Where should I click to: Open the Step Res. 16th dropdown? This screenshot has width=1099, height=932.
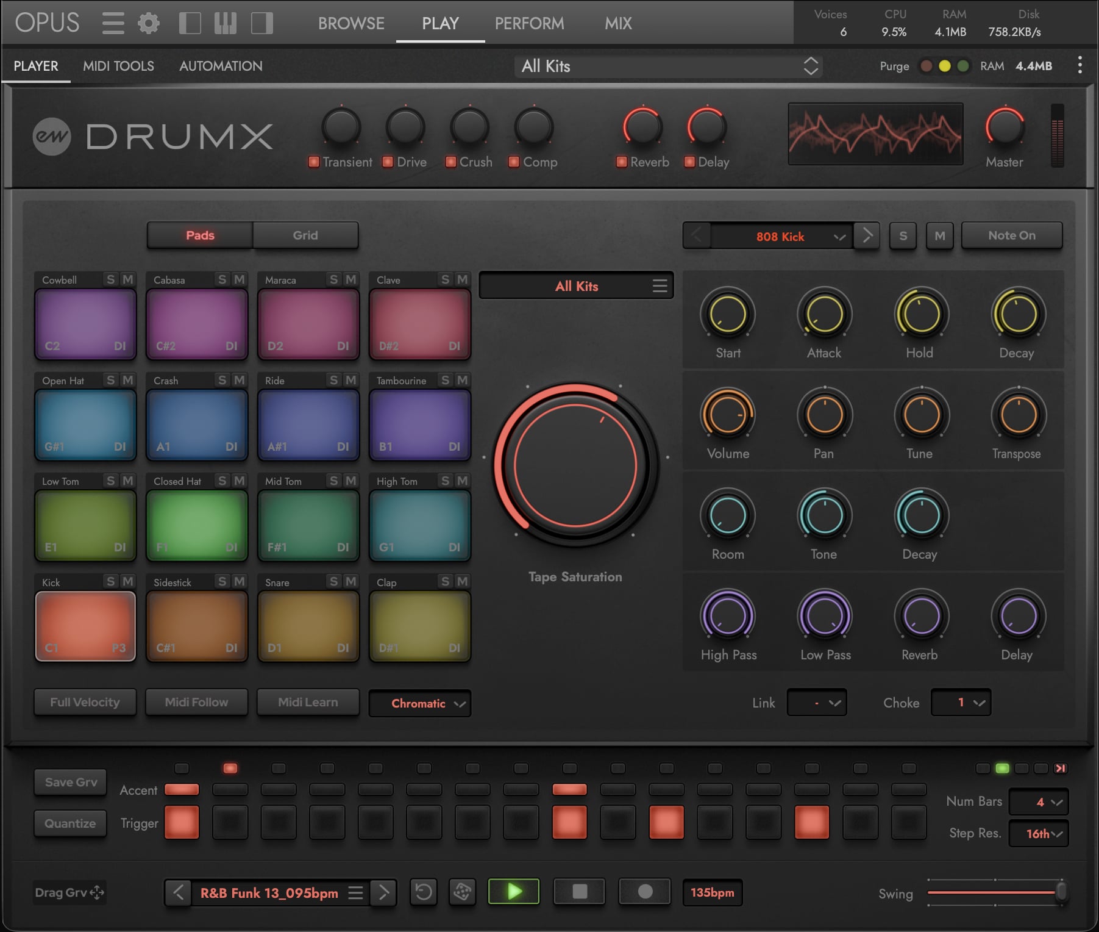[x=1038, y=834]
